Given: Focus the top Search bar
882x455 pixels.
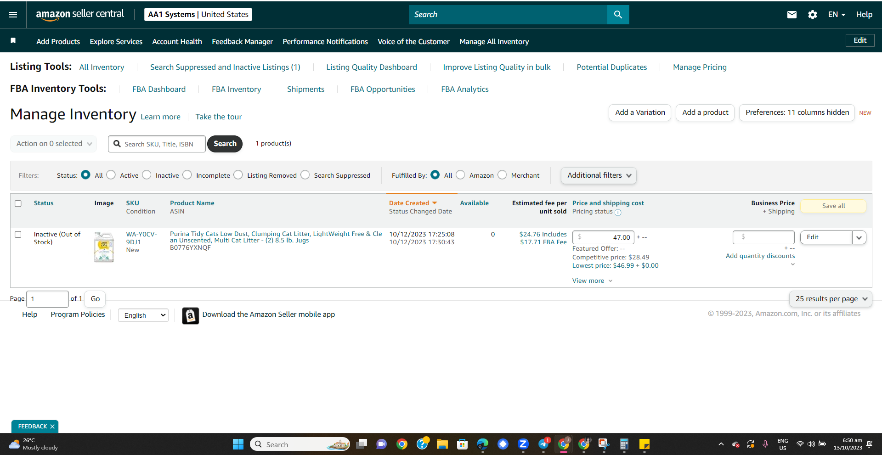Looking at the screenshot, I should coord(508,15).
